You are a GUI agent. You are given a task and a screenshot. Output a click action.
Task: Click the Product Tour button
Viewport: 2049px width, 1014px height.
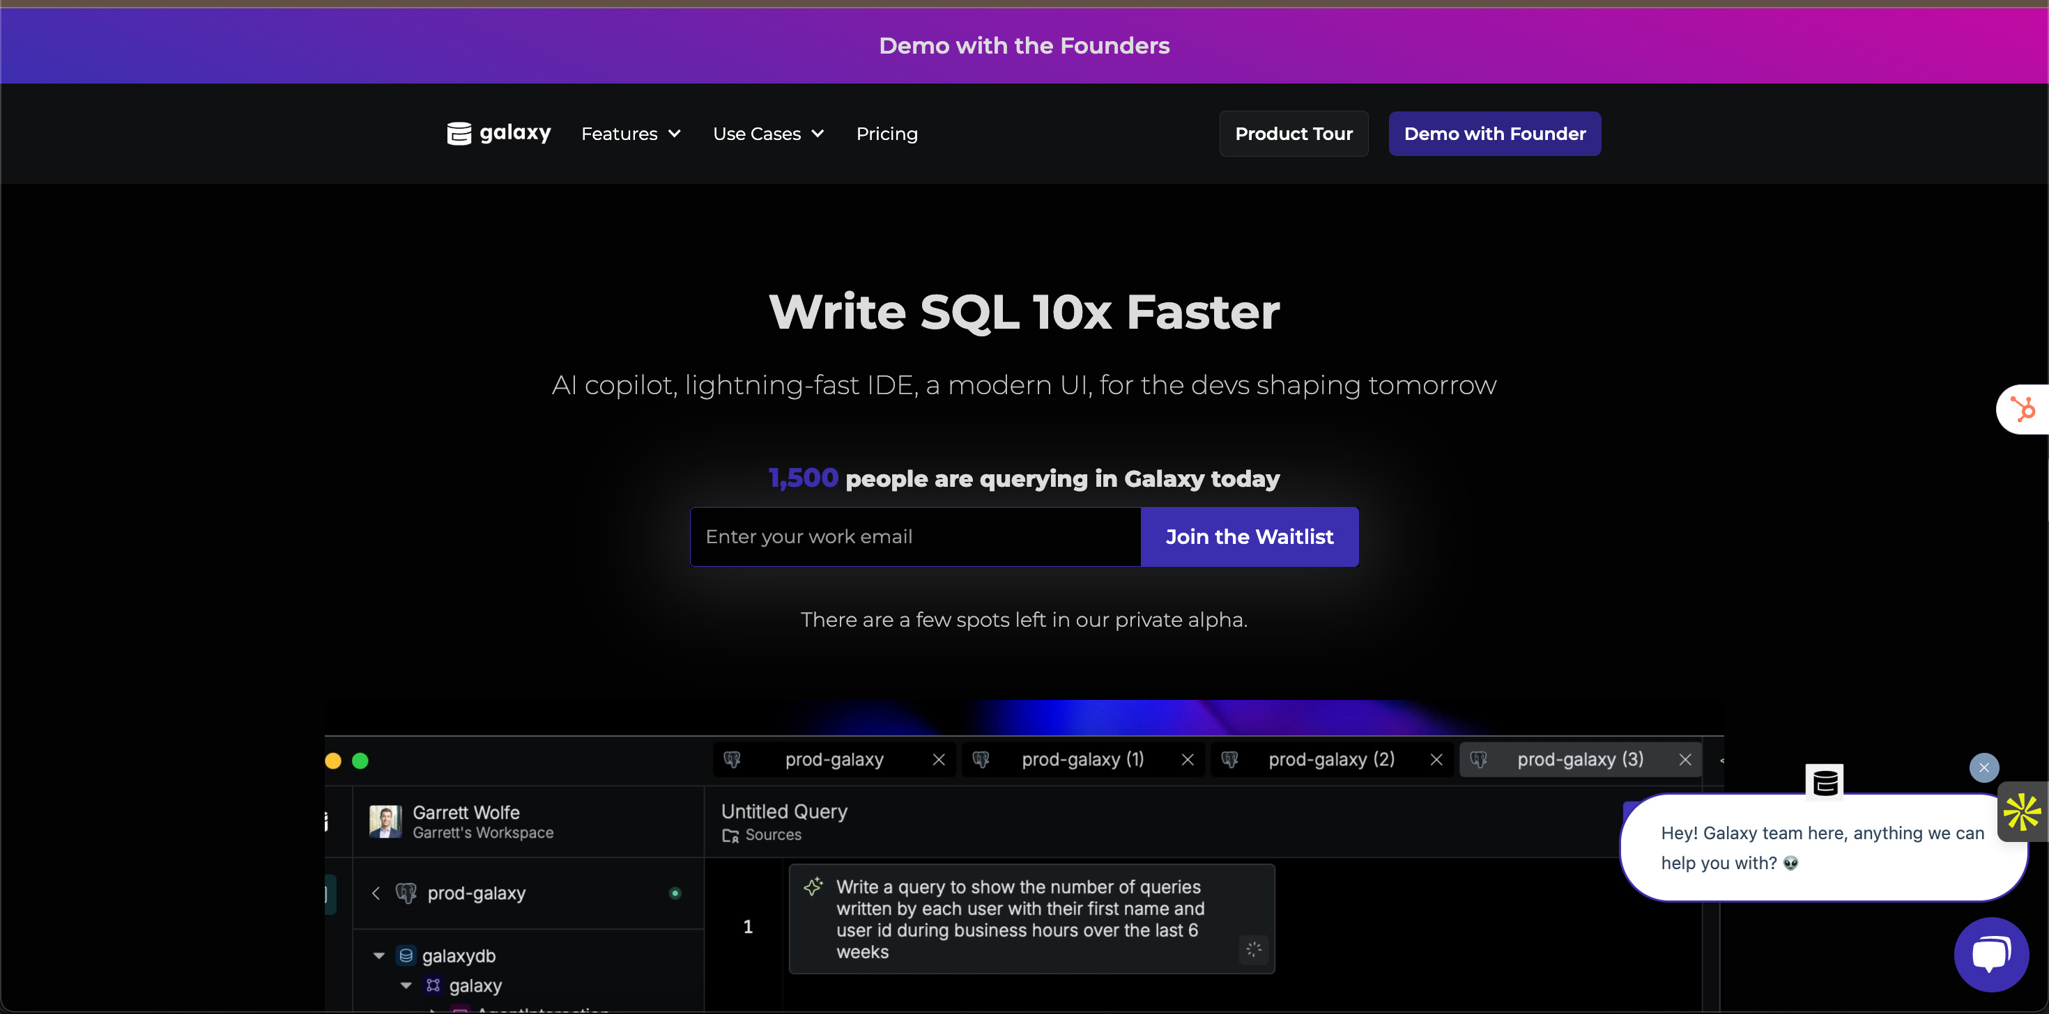(x=1294, y=134)
